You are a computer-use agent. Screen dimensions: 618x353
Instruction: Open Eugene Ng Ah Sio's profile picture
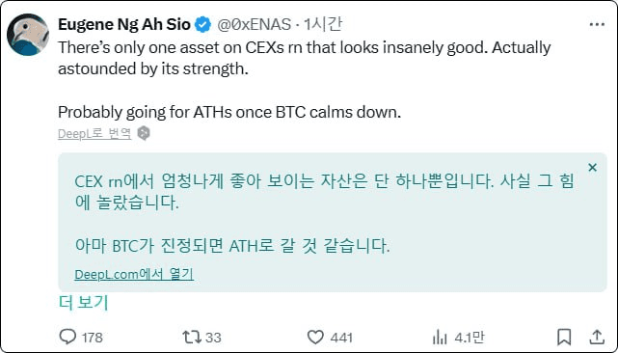click(x=28, y=35)
